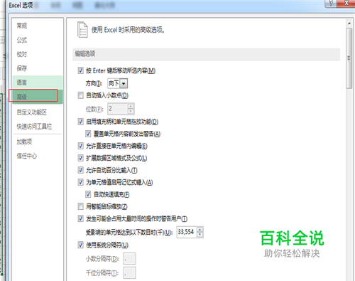The image size is (355, 281).
Task: Click the advanced options document icon
Action: 82,30
